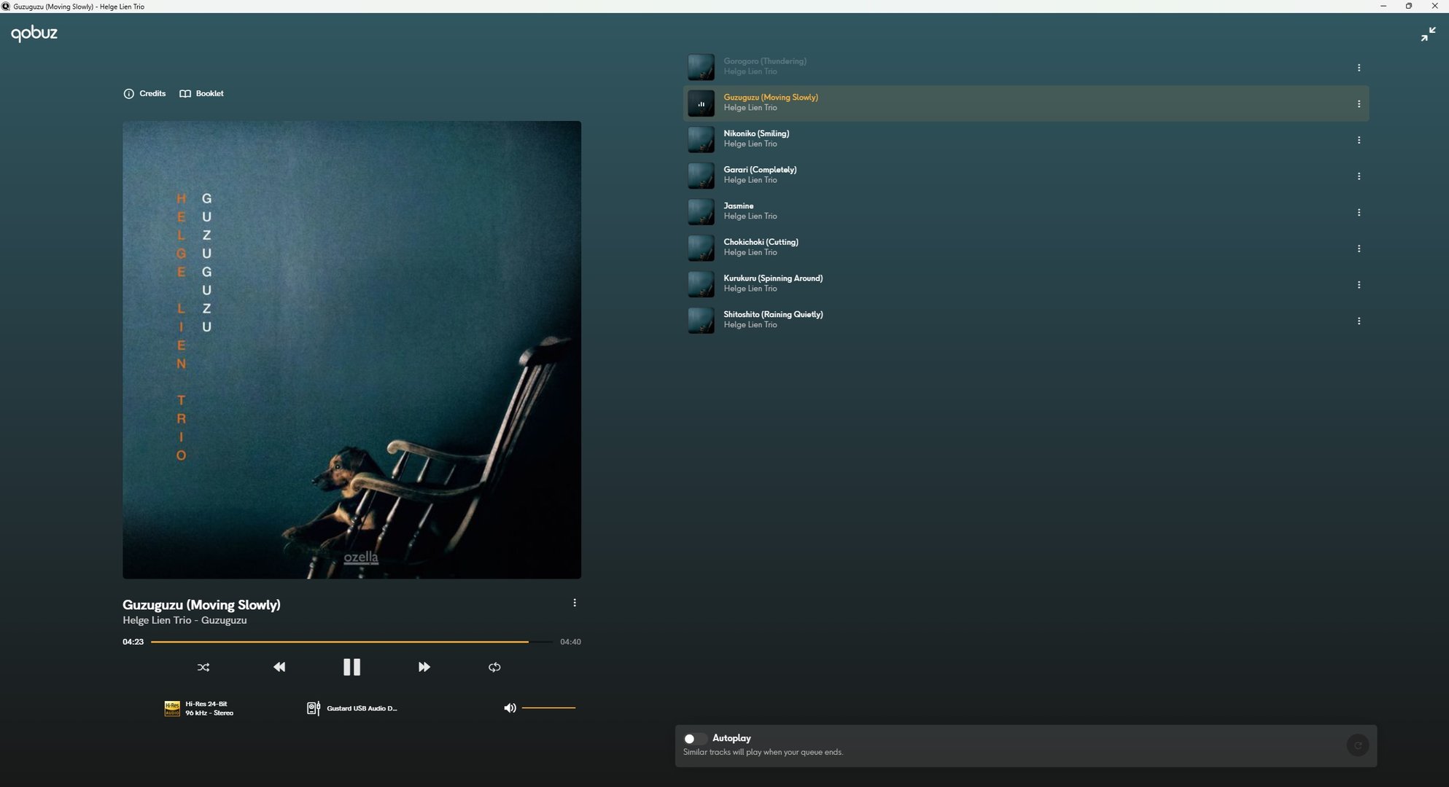Viewport: 1449px width, 787px height.
Task: Go back to previous track
Action: pyautogui.click(x=279, y=667)
